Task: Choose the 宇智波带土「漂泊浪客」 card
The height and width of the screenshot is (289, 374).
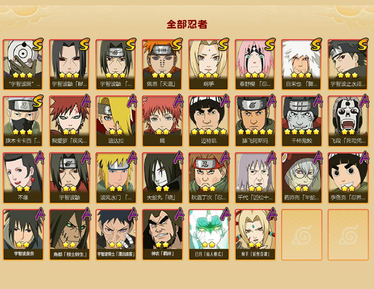Action: click(x=116, y=235)
